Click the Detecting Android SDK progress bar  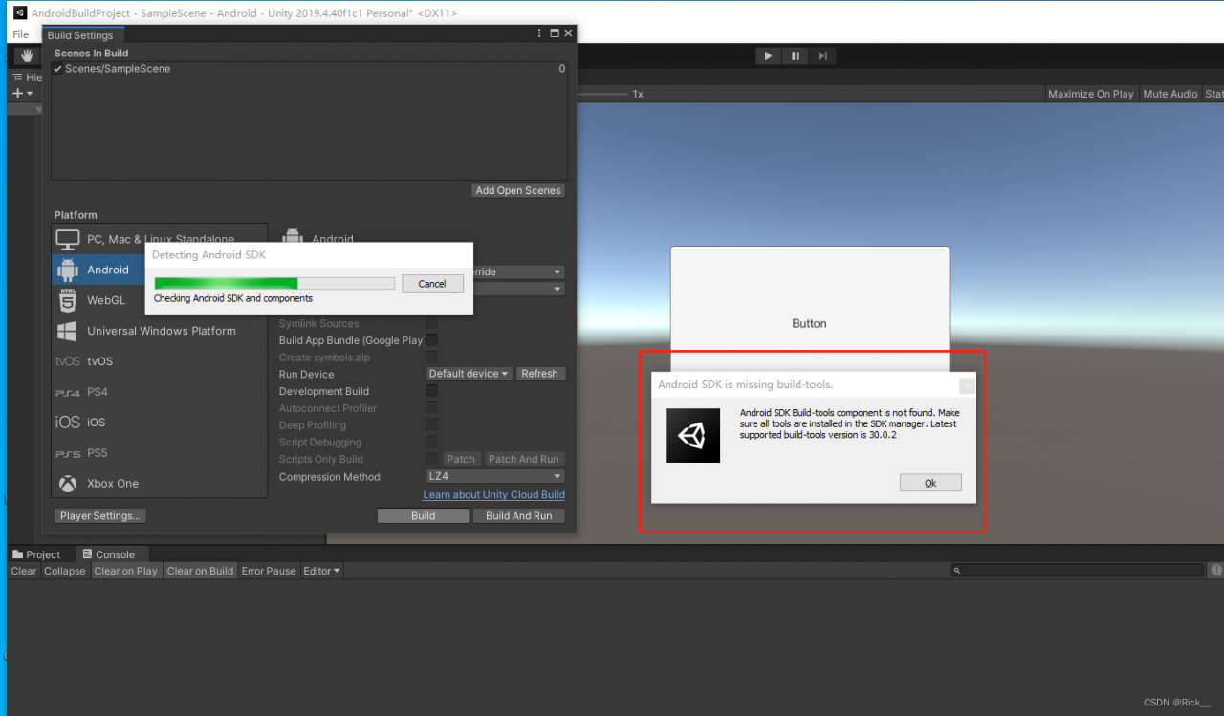274,283
